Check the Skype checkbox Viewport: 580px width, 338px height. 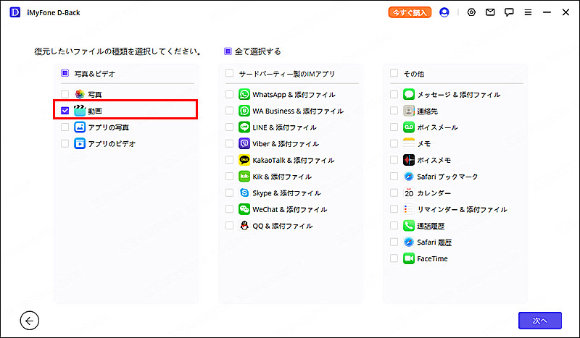[x=229, y=193]
